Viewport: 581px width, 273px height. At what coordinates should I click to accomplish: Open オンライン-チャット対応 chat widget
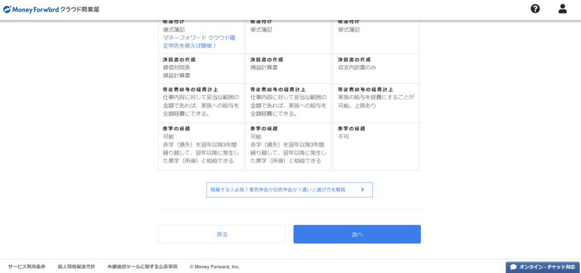click(x=542, y=267)
